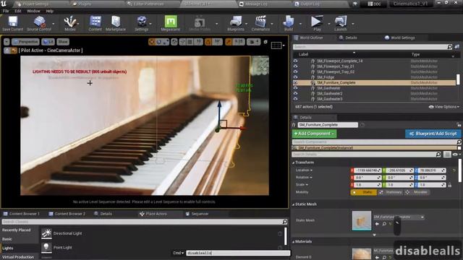Click the lock details panel icon
This screenshot has height=260, width=463.
[x=459, y=125]
